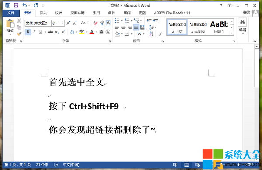Screen dimensions: 262x170
Task: Click the word count 21 个字
Action: (42, 165)
